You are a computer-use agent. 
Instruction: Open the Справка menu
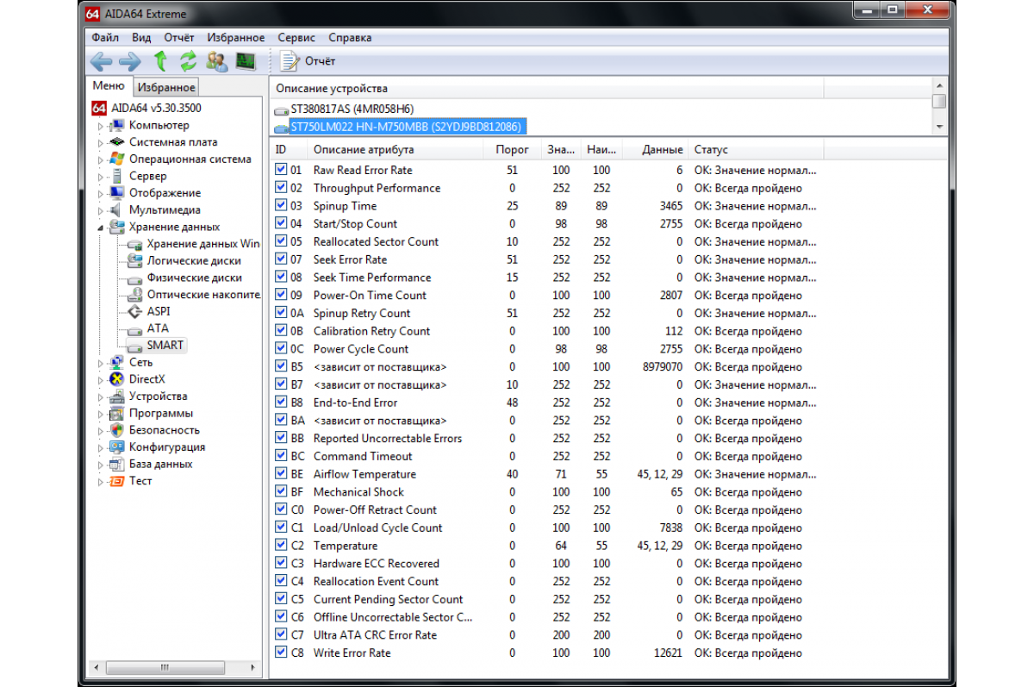pyautogui.click(x=350, y=37)
